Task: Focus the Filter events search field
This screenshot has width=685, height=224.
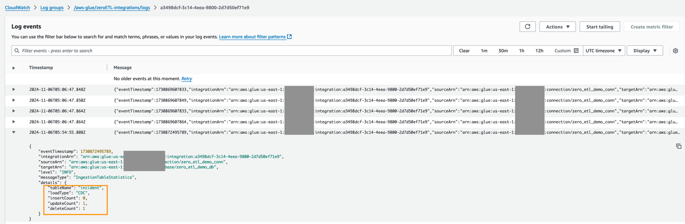Action: click(231, 51)
